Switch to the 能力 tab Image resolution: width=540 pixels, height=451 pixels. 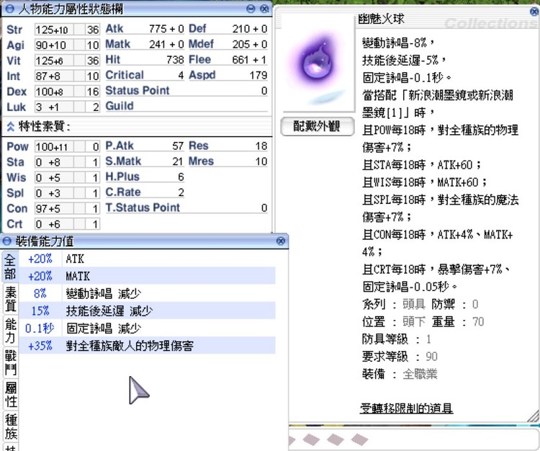coord(10,331)
